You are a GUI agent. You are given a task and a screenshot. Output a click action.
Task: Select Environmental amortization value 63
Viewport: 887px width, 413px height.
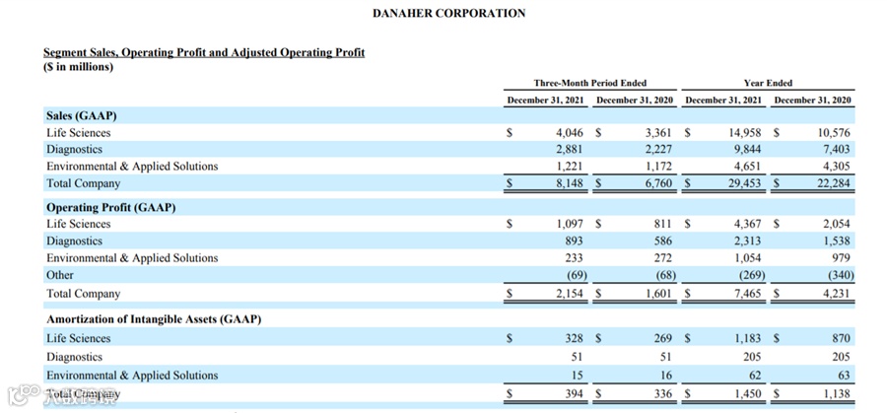[x=844, y=376]
